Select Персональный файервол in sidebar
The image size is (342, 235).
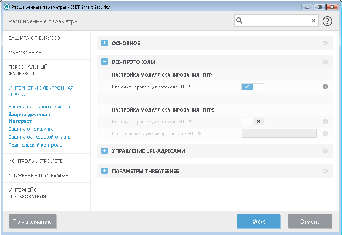click(x=28, y=70)
